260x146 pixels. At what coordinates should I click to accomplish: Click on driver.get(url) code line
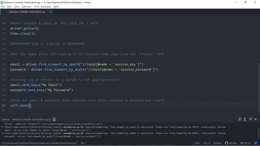point(24,28)
